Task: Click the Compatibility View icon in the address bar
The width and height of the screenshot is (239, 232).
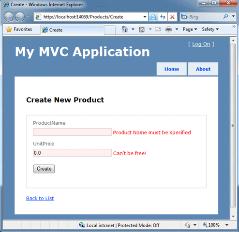Action: 153,17
